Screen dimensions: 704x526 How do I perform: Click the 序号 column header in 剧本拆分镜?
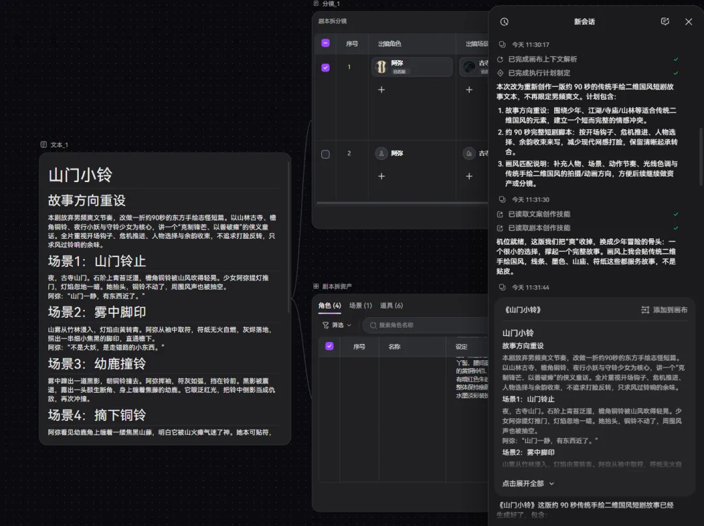click(352, 44)
